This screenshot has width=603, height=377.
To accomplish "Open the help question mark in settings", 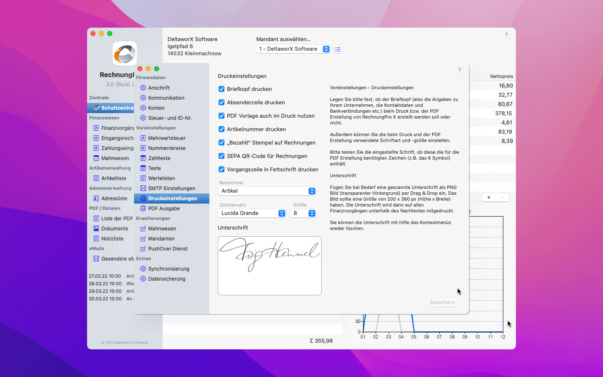I will [x=459, y=70].
